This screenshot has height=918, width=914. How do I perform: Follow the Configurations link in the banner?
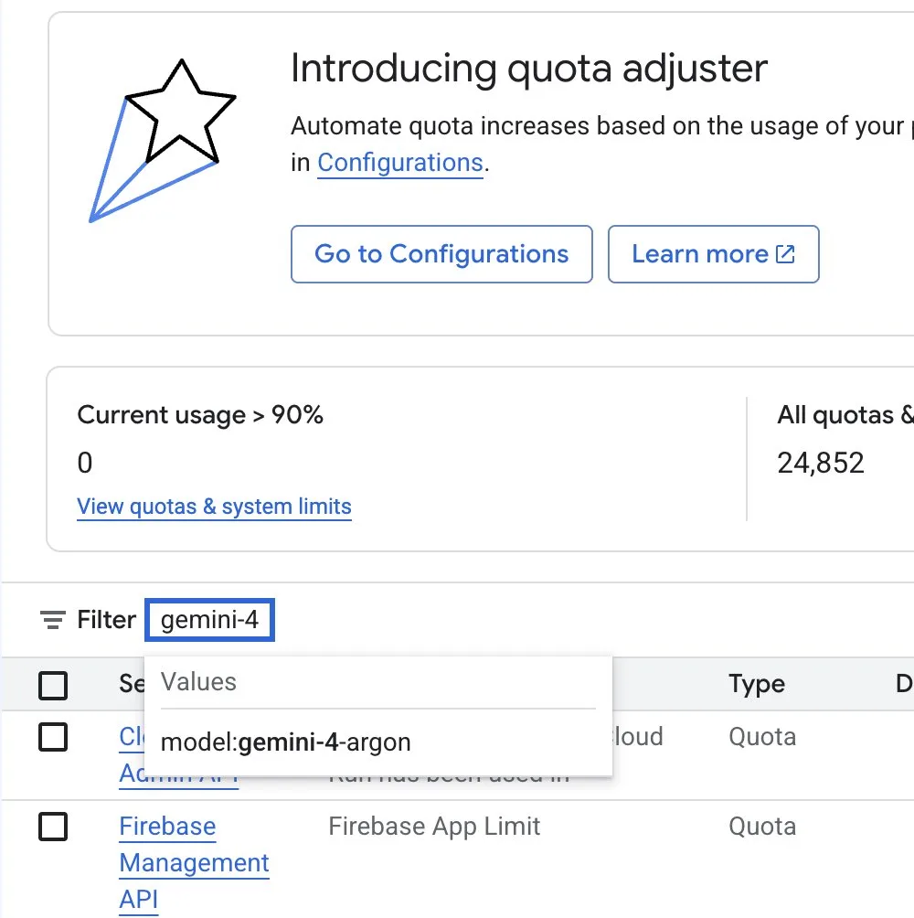click(x=400, y=163)
